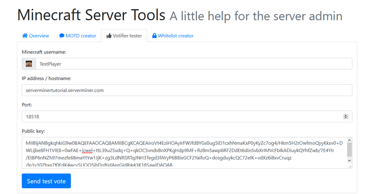
Task: Go to the Whitelist creator tab
Action: [x=173, y=36]
